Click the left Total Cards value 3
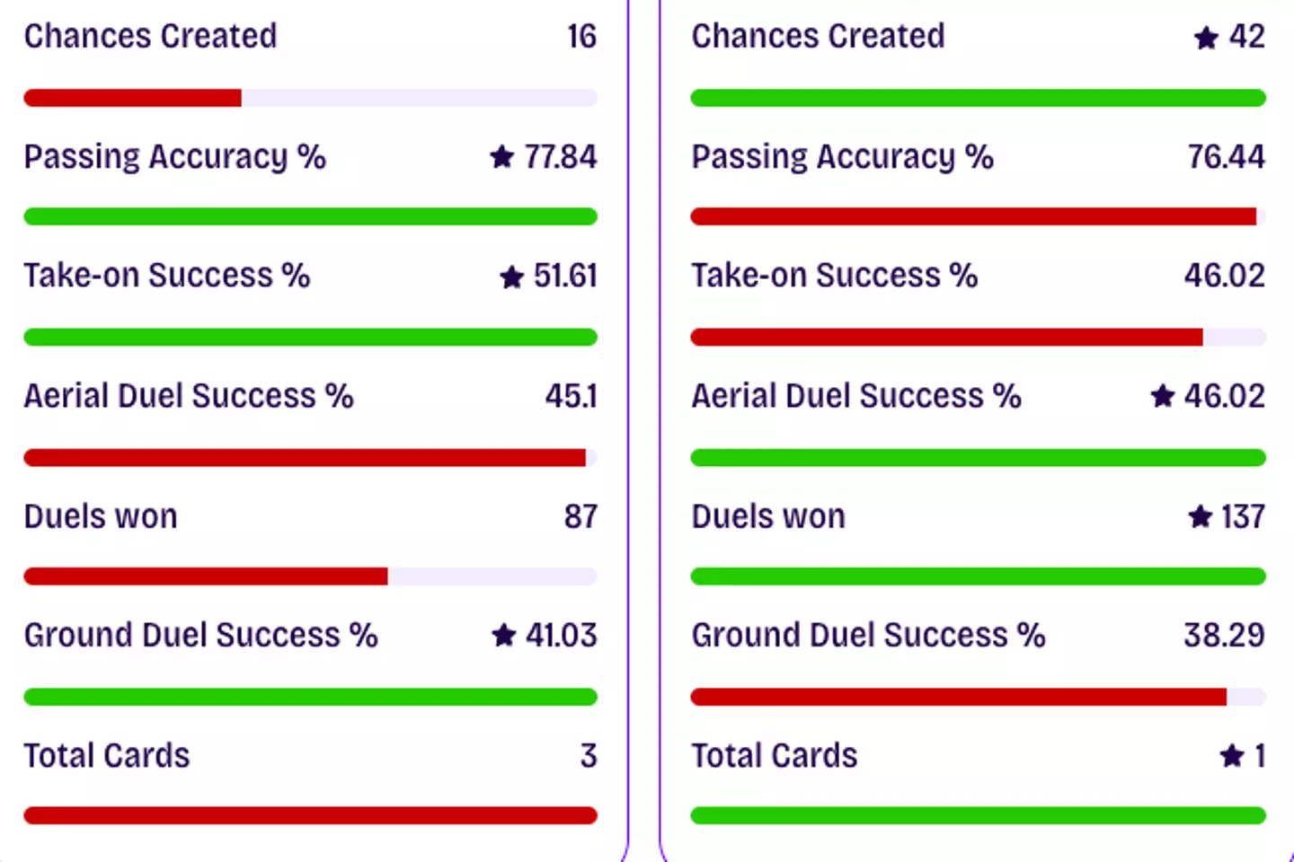1294x862 pixels. point(588,756)
